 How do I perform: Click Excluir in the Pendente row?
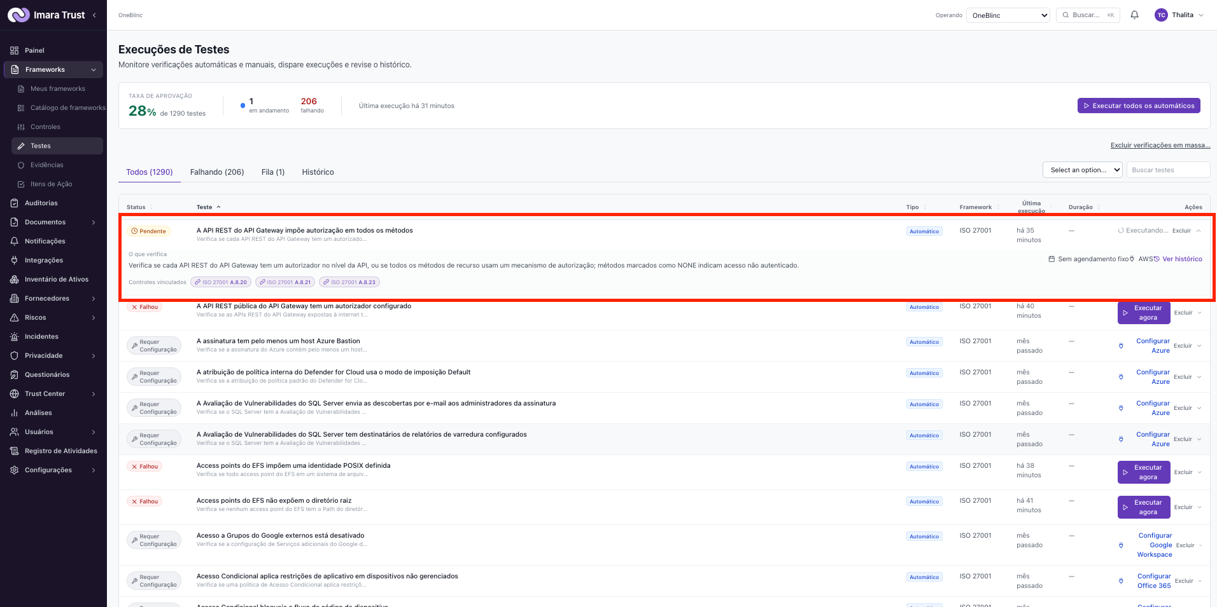[1181, 231]
